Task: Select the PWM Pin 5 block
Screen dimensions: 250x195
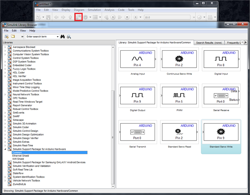Action: point(179,95)
